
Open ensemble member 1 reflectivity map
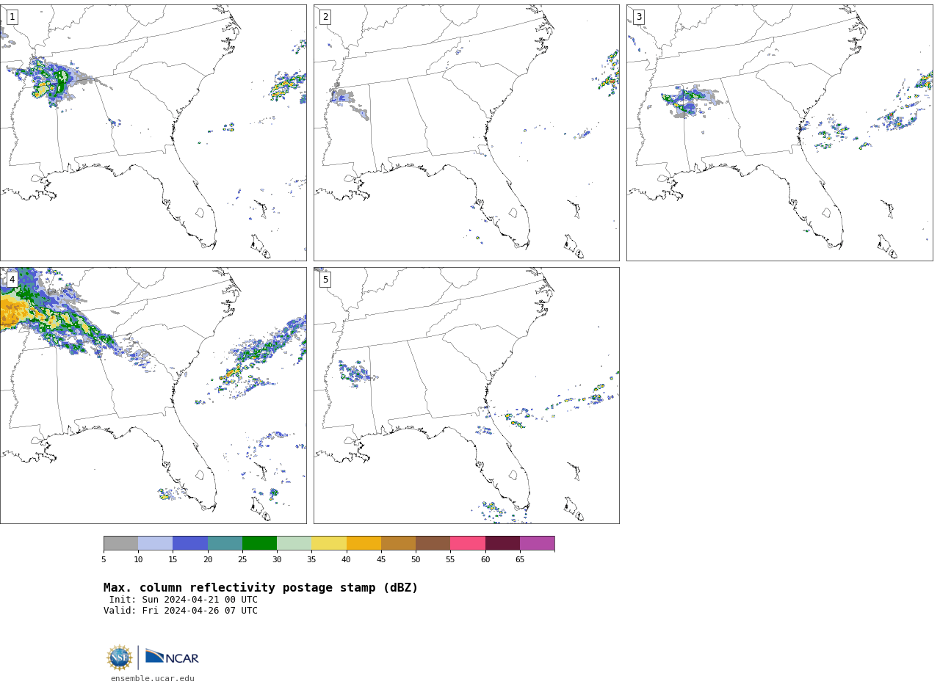tap(153, 133)
